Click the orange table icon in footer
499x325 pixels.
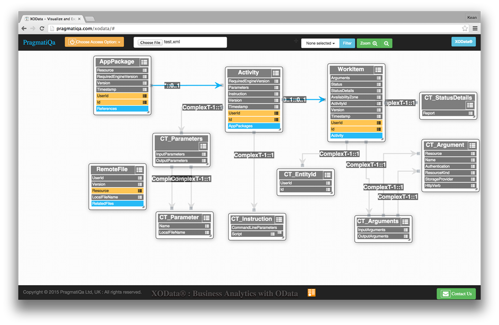(x=311, y=292)
